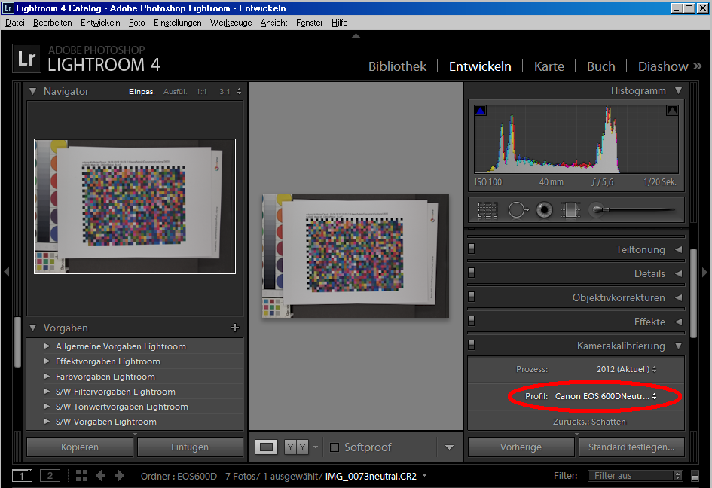The height and width of the screenshot is (488, 712).
Task: Choose the red eye correction tool
Action: (x=544, y=210)
